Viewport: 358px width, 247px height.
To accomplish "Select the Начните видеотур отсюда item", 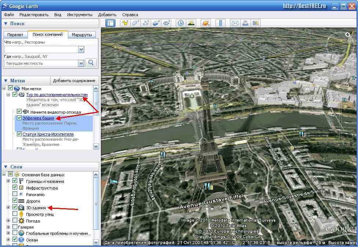I will [56, 112].
